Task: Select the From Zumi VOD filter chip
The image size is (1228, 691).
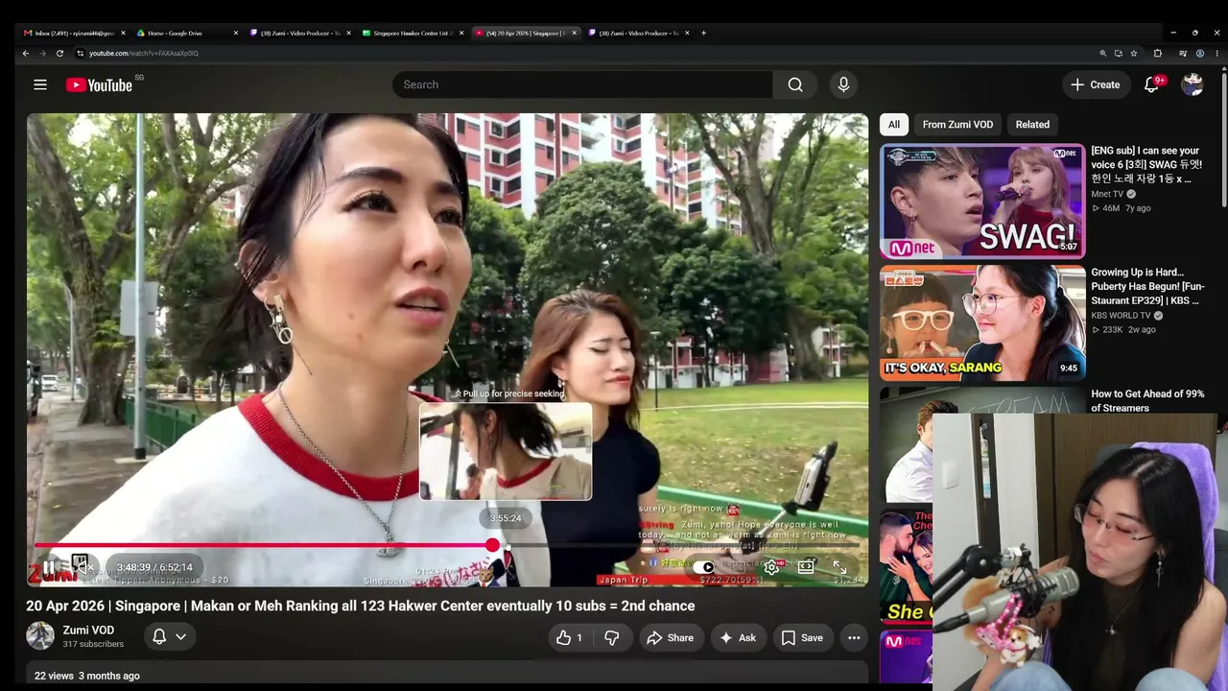Action: coord(957,124)
